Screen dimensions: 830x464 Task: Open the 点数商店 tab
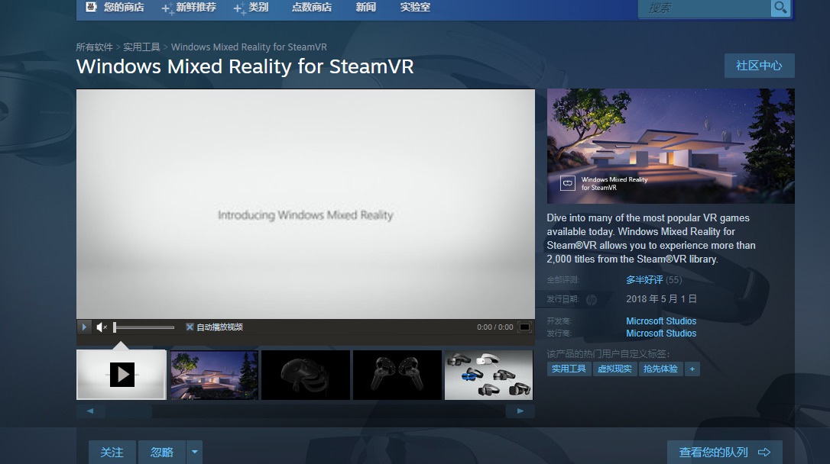pyautogui.click(x=312, y=8)
